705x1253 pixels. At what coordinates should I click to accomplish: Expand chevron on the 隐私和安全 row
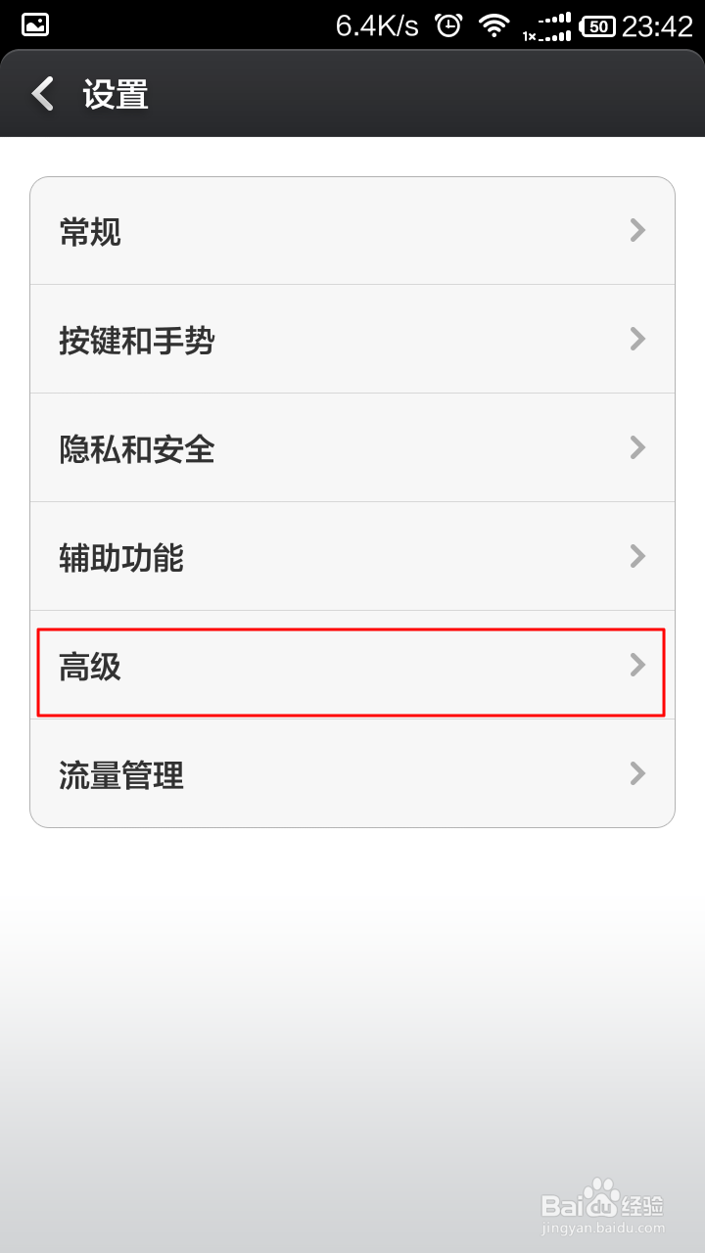(637, 448)
